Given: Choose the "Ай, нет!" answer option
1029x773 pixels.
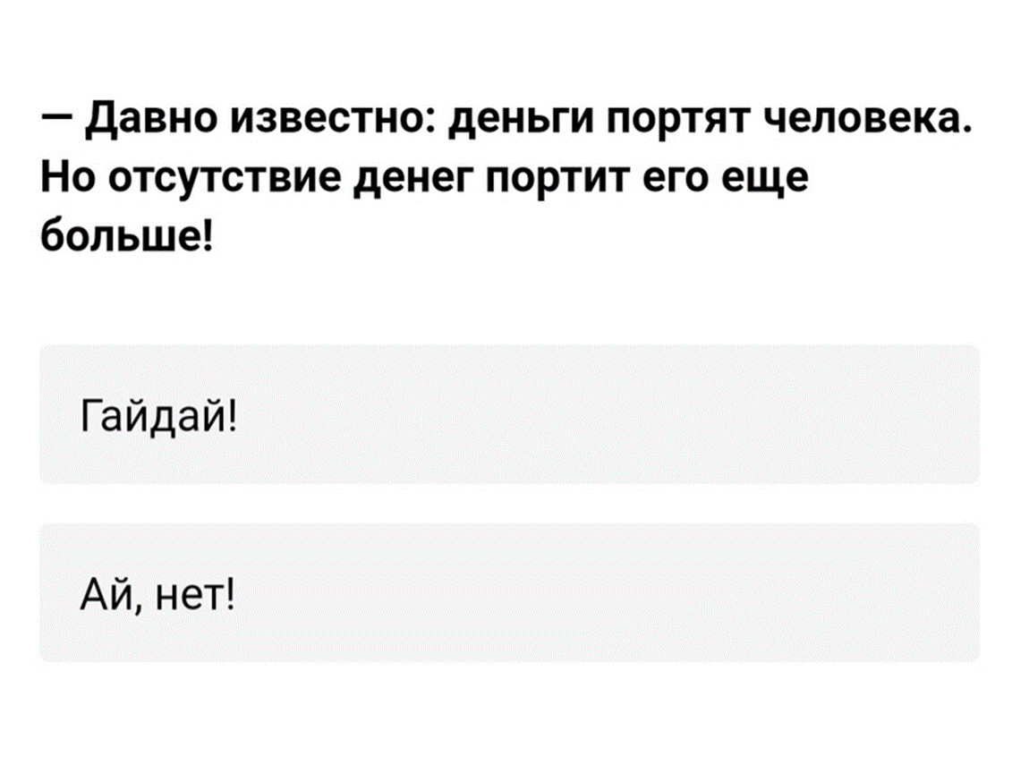Looking at the screenshot, I should (508, 591).
